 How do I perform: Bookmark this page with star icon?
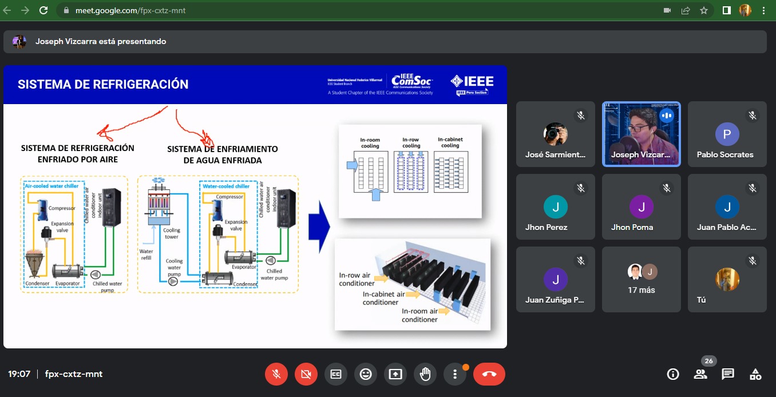pos(704,10)
